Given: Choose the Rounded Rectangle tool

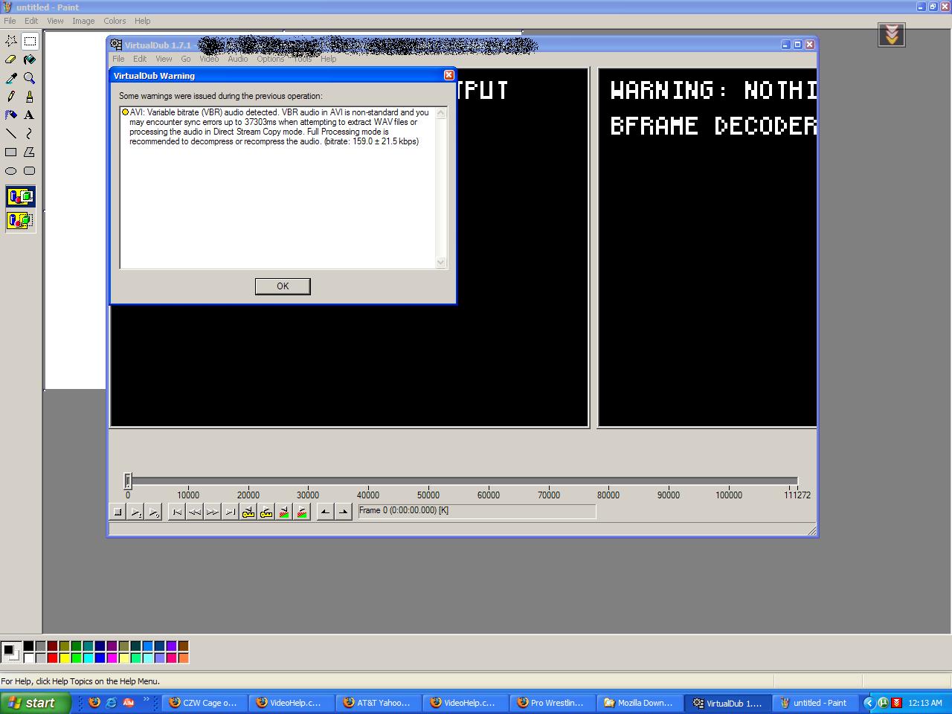Looking at the screenshot, I should click(x=30, y=171).
